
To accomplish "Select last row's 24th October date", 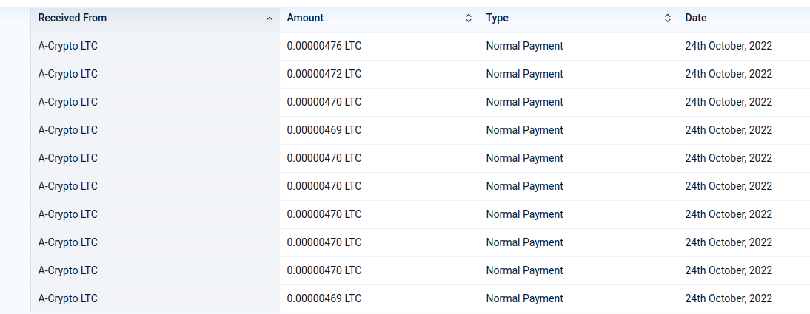I will point(729,298).
